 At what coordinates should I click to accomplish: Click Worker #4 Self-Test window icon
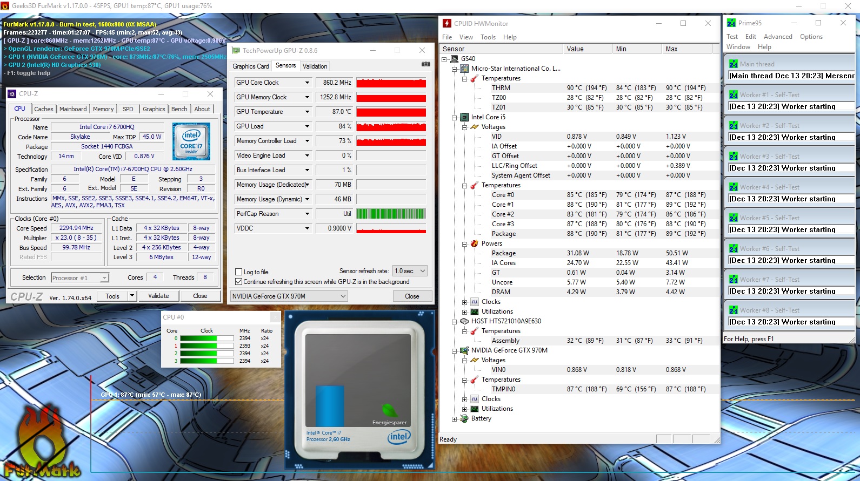(x=733, y=187)
